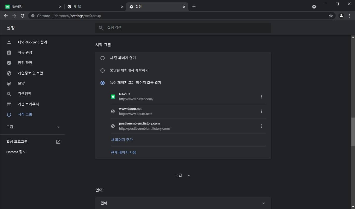Open 확장 프로그램 via the external link icon
Screen dimensions: 355x209
coord(58,142)
